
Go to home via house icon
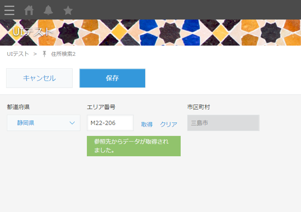(x=29, y=10)
